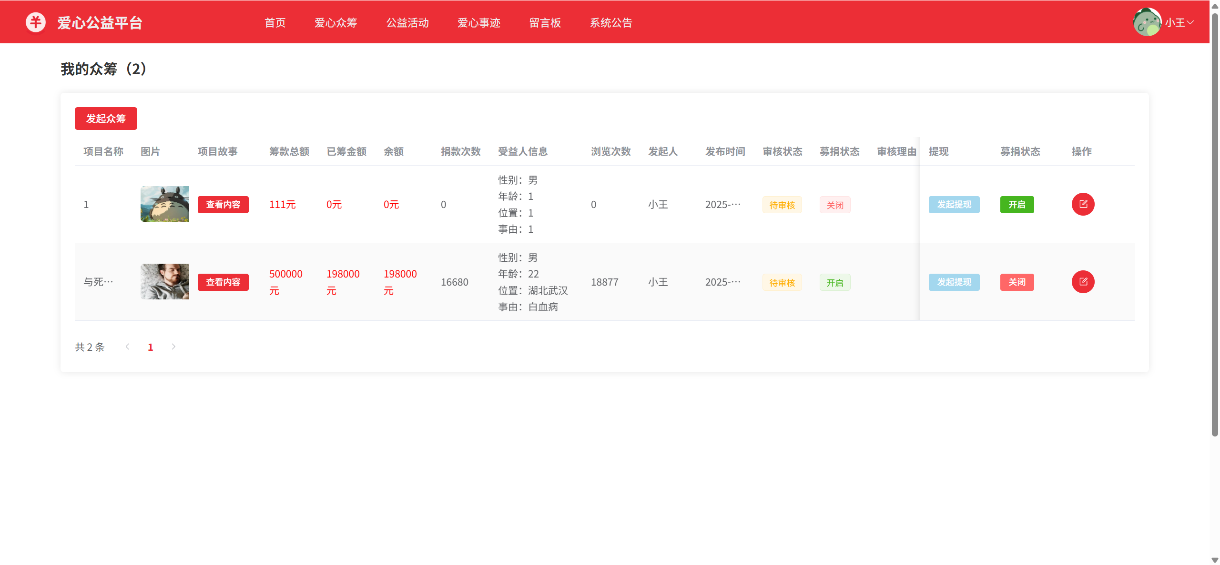Toggle red 关闭 button for leukemia project
Image resolution: width=1220 pixels, height=565 pixels.
pyautogui.click(x=1017, y=282)
